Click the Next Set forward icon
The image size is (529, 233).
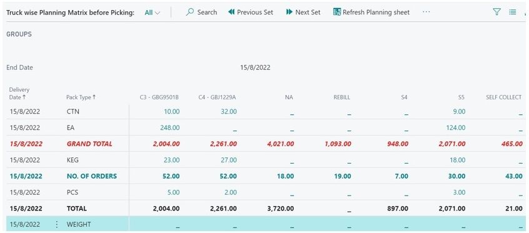tap(289, 12)
